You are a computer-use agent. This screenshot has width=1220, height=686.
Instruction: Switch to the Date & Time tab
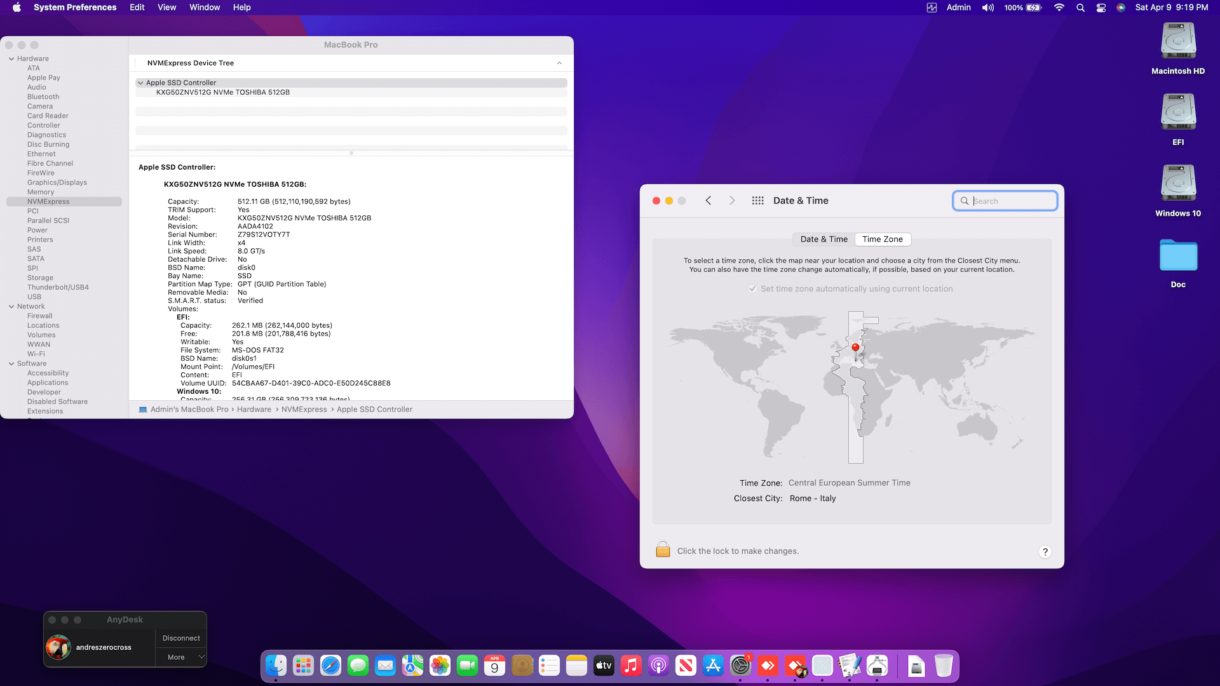[823, 239]
